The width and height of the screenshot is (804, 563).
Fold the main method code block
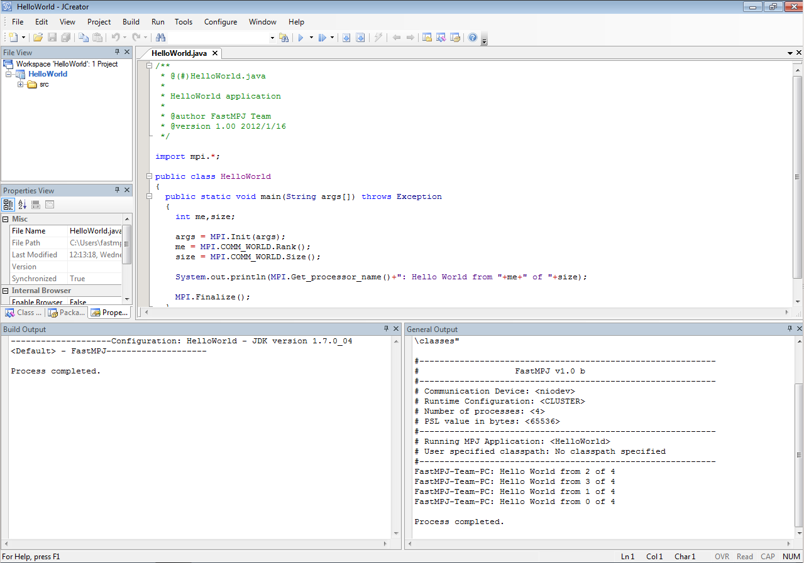click(149, 196)
